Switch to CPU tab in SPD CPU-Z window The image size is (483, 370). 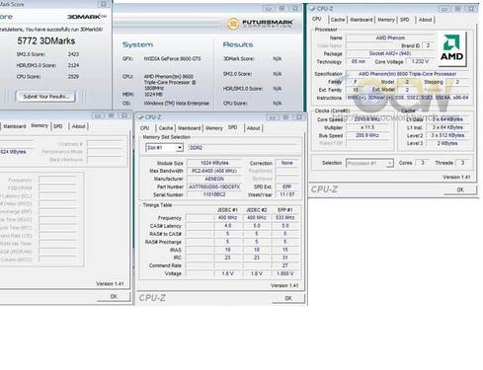(x=144, y=128)
